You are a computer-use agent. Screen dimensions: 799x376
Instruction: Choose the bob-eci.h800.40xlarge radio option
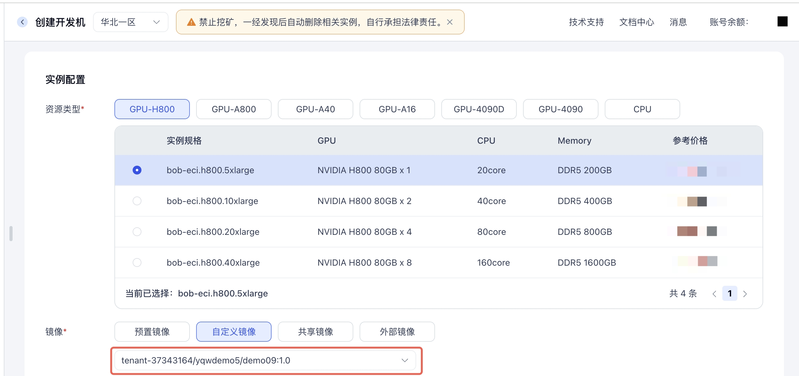137,263
